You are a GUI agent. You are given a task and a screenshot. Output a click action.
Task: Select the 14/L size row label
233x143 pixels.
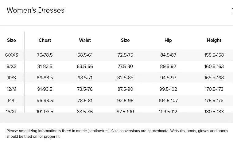click(11, 101)
